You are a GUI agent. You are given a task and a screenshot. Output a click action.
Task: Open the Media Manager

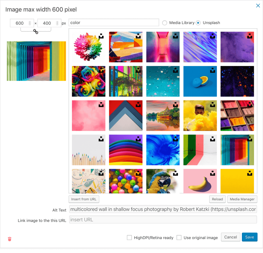[x=242, y=199]
